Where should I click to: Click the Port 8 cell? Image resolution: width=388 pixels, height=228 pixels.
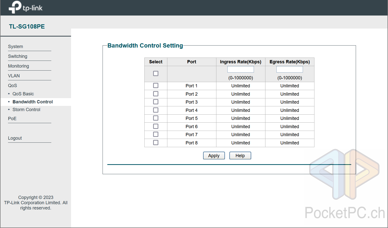pyautogui.click(x=192, y=143)
